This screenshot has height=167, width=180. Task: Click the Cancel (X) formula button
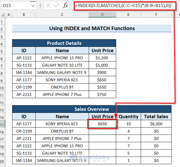(48, 5)
